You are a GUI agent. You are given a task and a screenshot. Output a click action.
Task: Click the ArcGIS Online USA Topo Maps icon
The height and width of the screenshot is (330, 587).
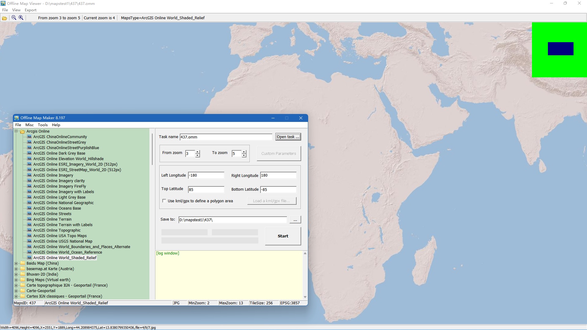(x=29, y=236)
